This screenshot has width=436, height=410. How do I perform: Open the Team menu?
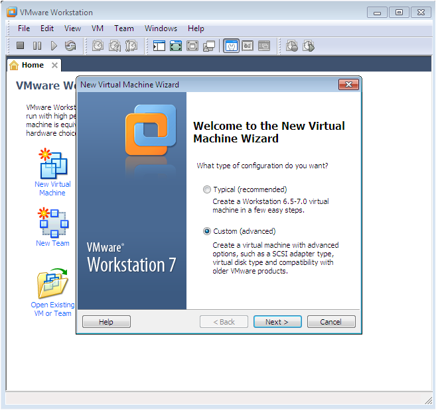click(x=124, y=28)
